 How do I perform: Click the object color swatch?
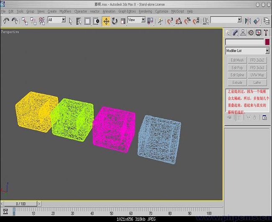[x=267, y=42]
